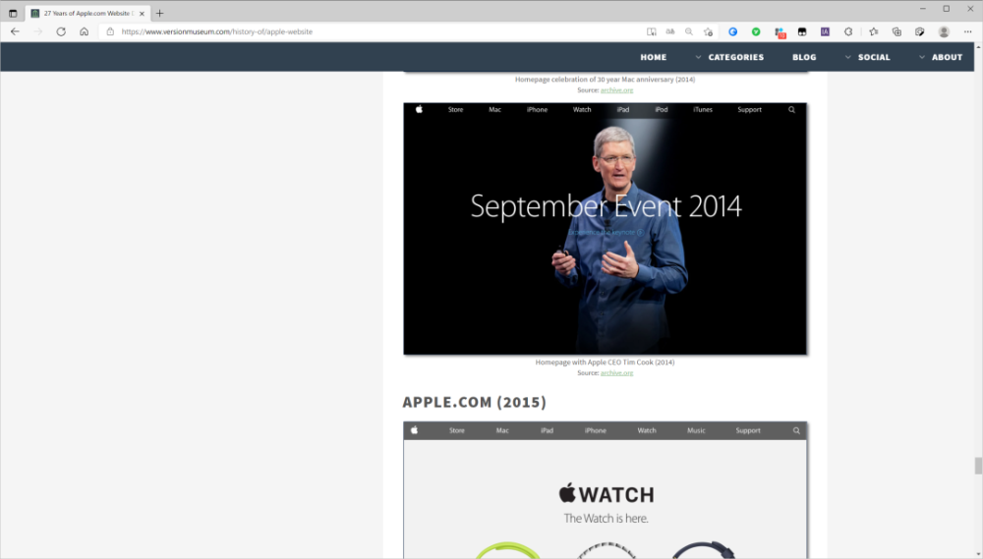Click 'Experience the keynote' link in screenshot
This screenshot has height=559, width=983.
tap(606, 233)
